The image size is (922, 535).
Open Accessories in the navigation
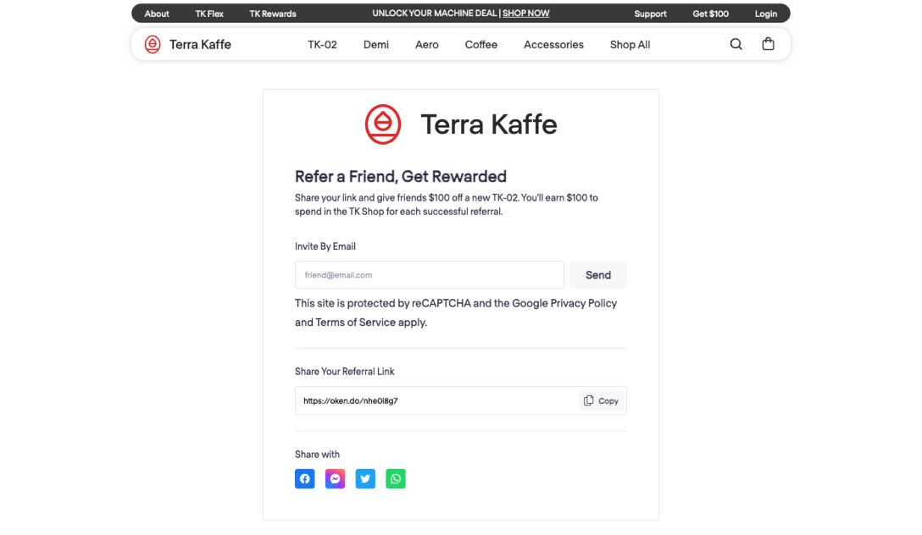tap(553, 45)
